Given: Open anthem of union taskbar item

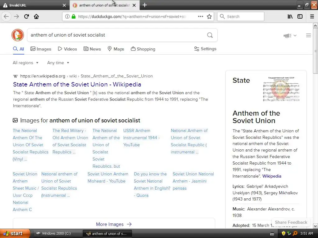Looking at the screenshot, I should 107,233.
